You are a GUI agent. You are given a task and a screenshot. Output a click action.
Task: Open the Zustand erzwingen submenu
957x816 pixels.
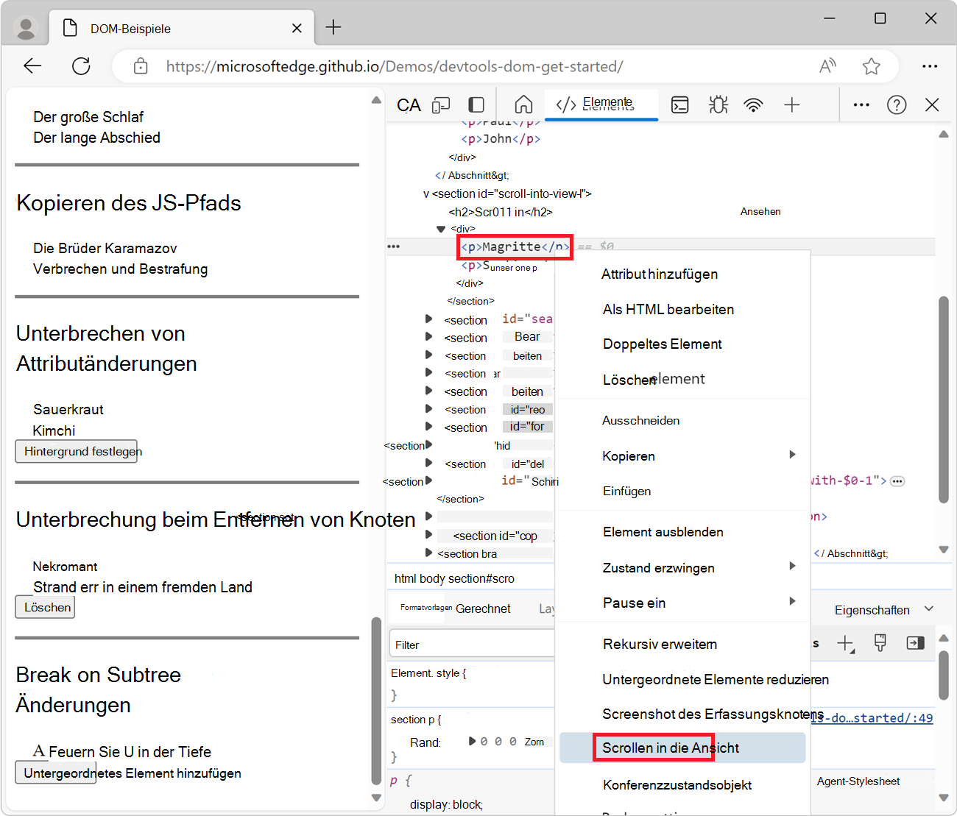[682, 567]
